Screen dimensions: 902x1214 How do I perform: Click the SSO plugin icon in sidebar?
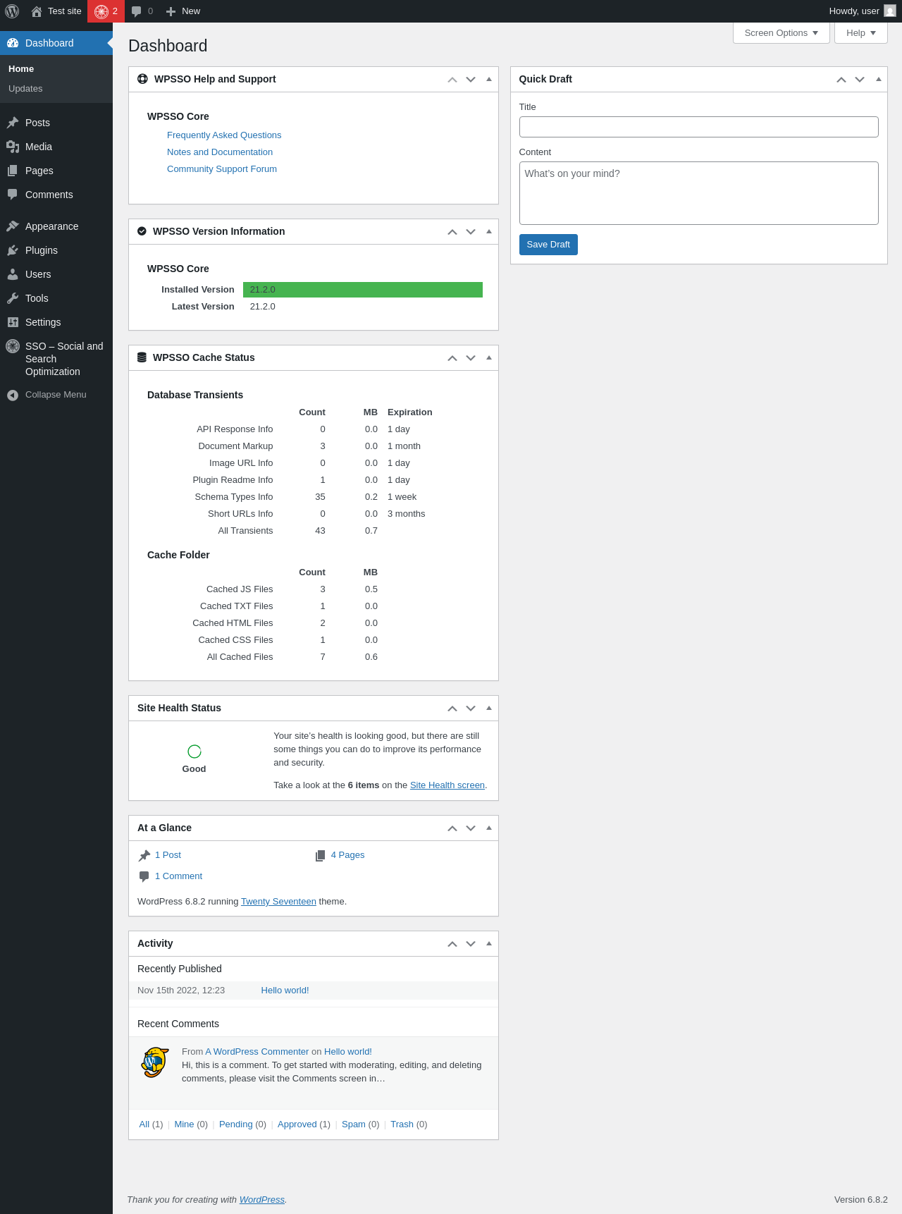[x=13, y=346]
